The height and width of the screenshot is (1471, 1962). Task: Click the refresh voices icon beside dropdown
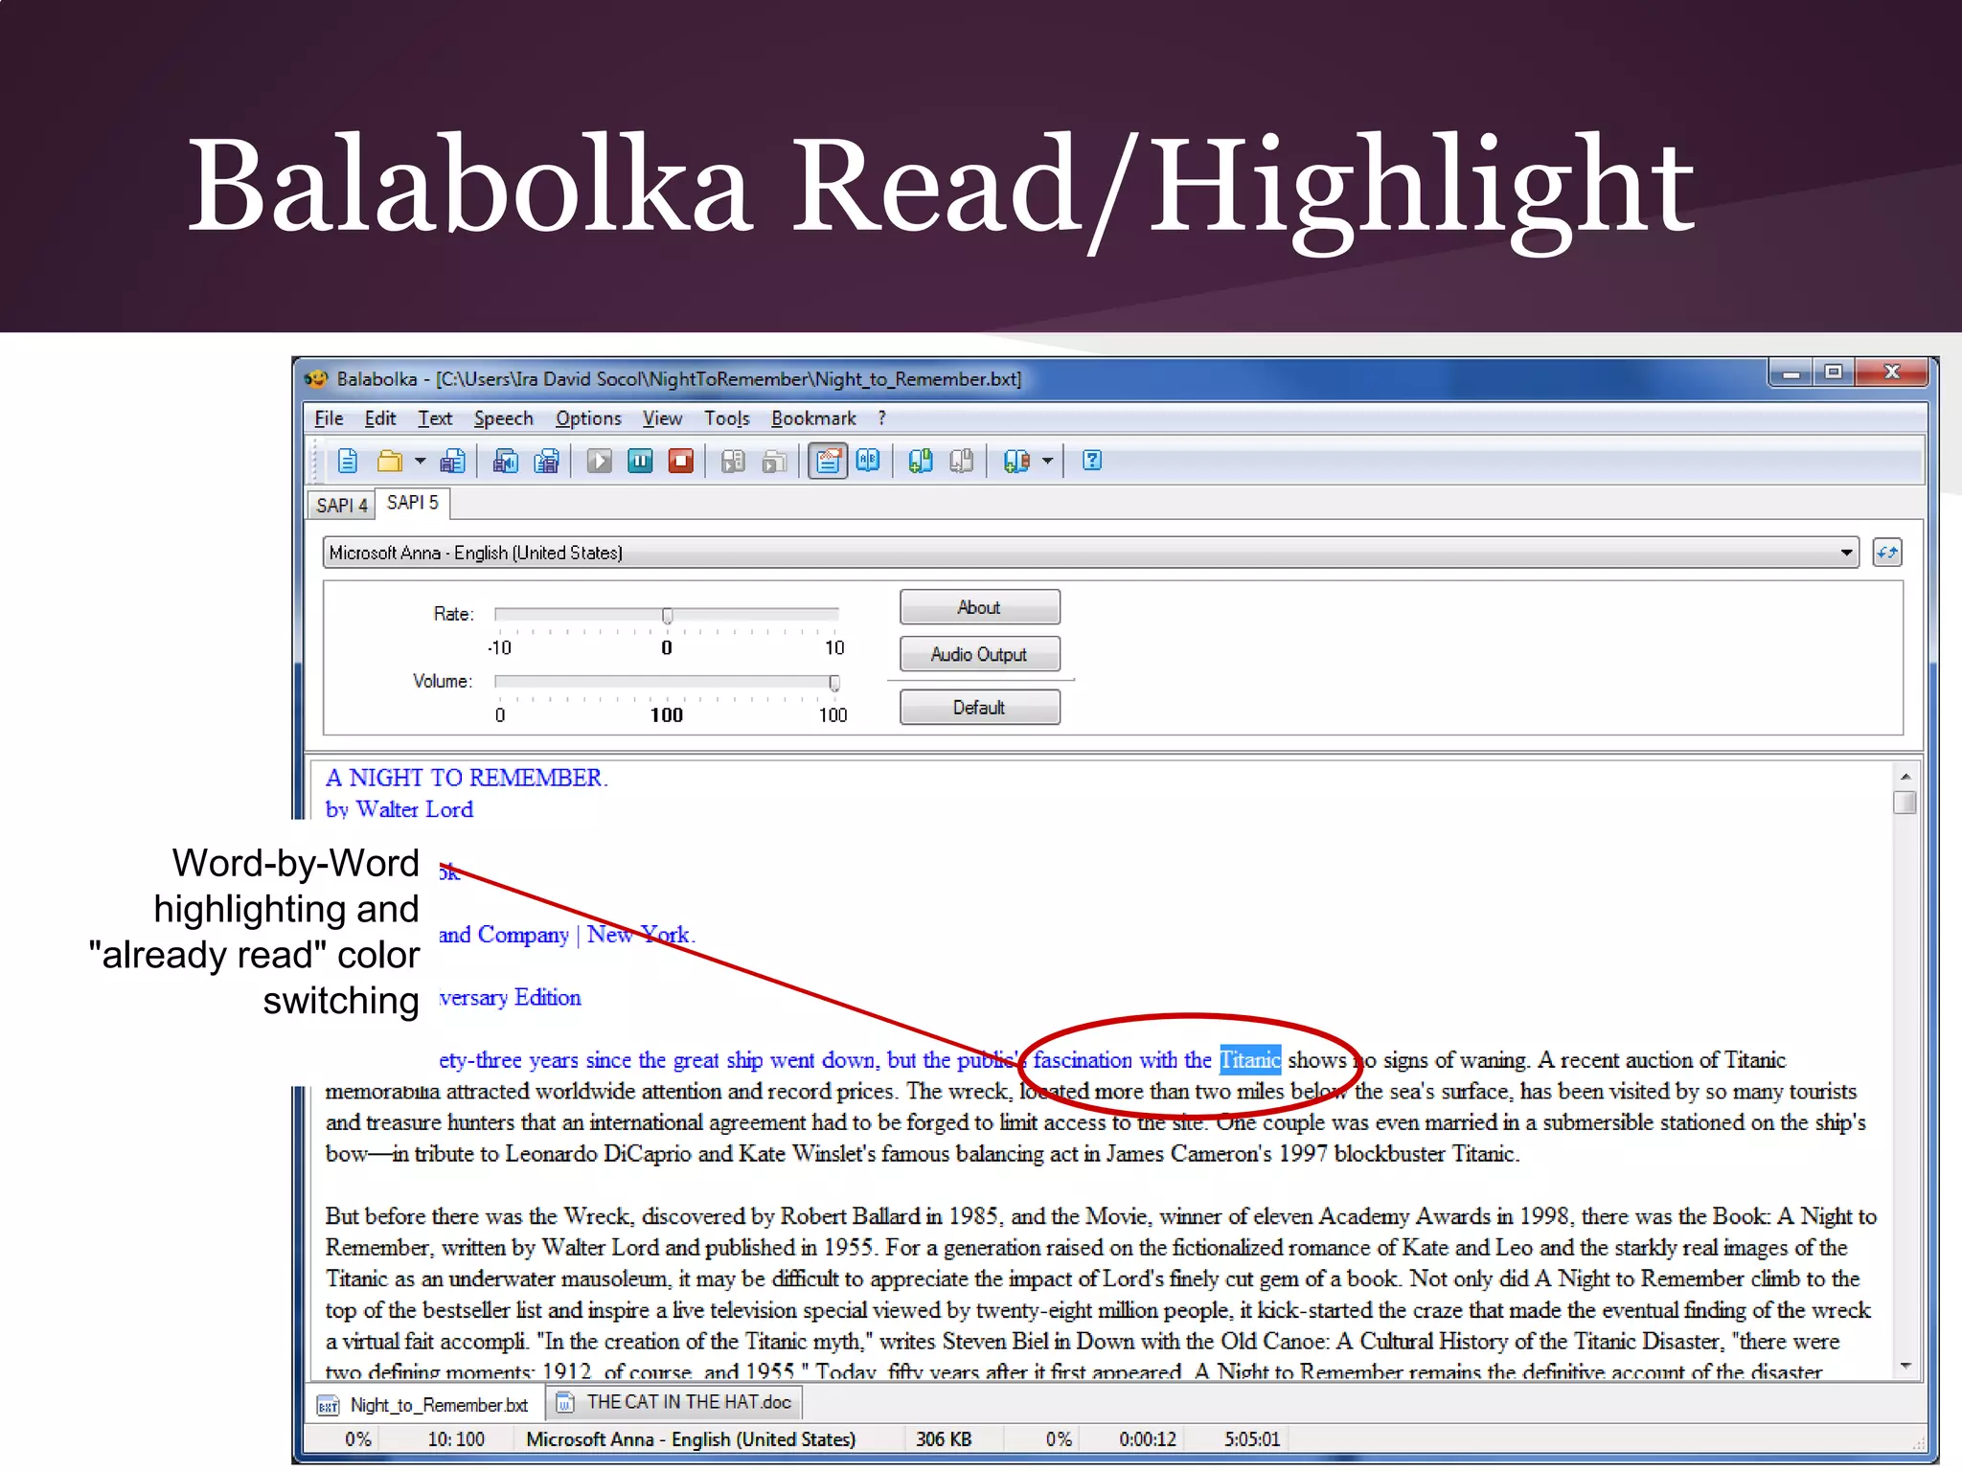[1887, 553]
